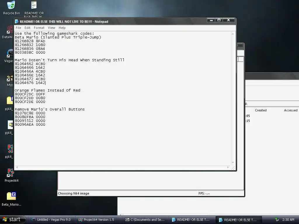This screenshot has width=299, height=224.
Task: Click the code line '8033B3BC 0000'
Action: pos(30,52)
